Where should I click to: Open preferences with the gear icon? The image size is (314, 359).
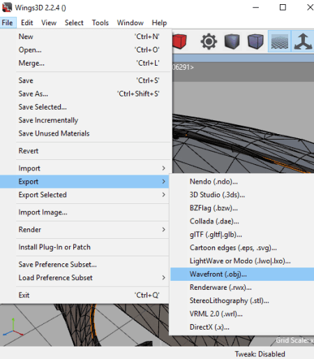[x=209, y=42]
